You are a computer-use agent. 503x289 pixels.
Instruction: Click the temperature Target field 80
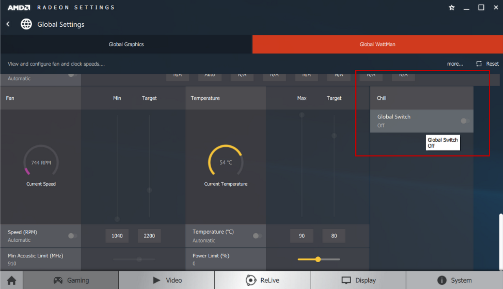point(334,236)
